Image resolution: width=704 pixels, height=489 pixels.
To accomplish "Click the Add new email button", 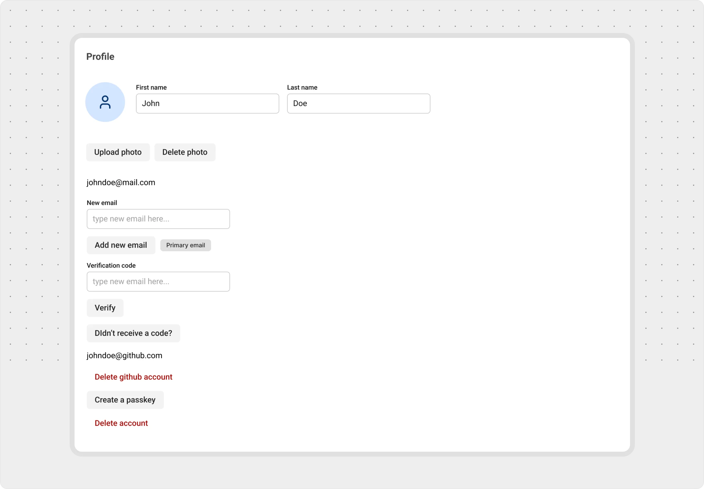I will [121, 245].
